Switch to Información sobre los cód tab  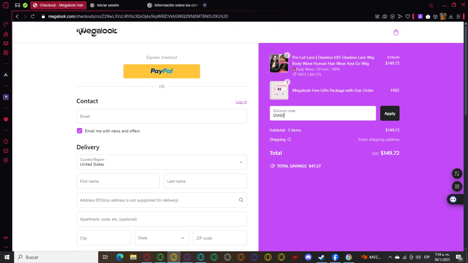[173, 5]
